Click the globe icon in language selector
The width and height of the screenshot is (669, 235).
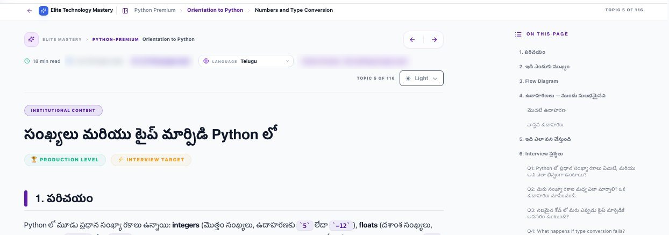point(206,61)
